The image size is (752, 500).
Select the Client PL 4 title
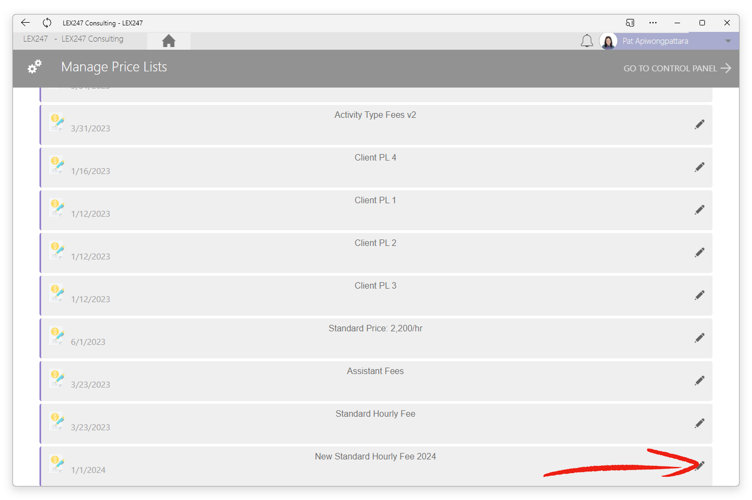point(375,158)
